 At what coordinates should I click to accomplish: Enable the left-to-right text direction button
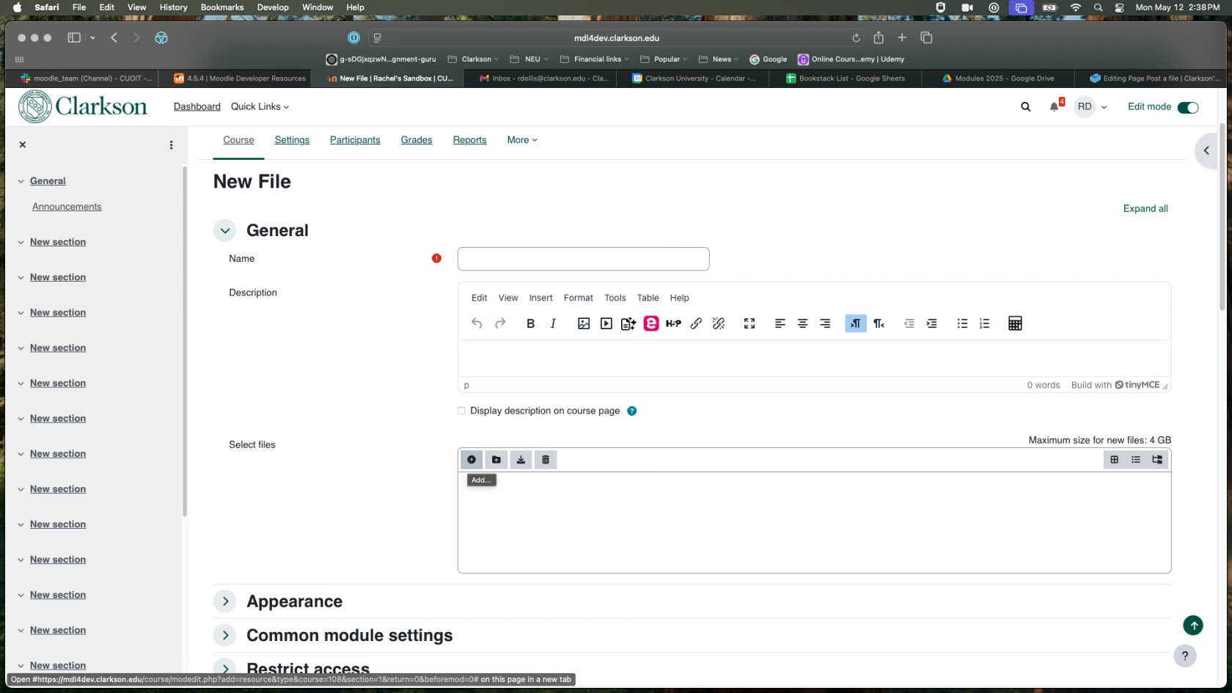pos(856,323)
